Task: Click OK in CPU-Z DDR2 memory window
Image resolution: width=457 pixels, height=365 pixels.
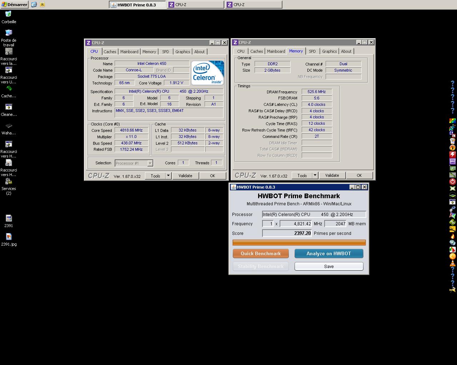Action: coord(359,175)
